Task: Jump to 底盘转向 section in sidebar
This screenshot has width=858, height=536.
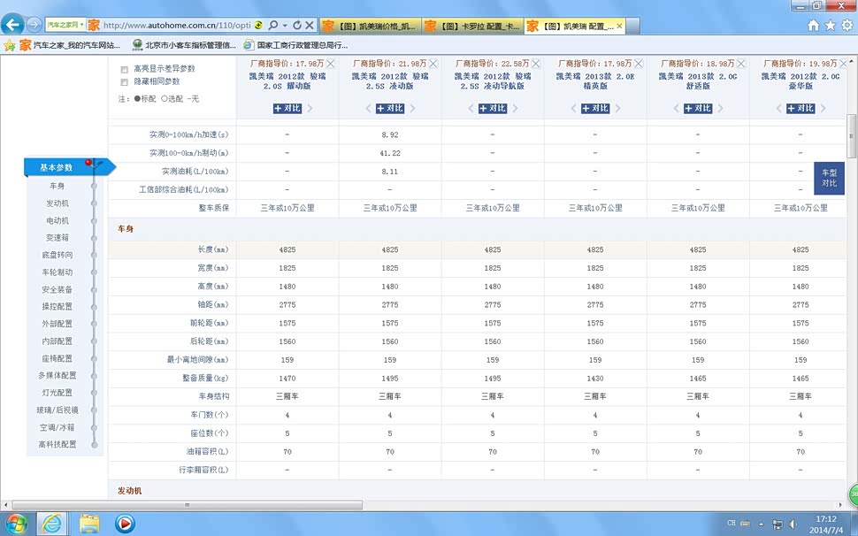Action: click(57, 255)
